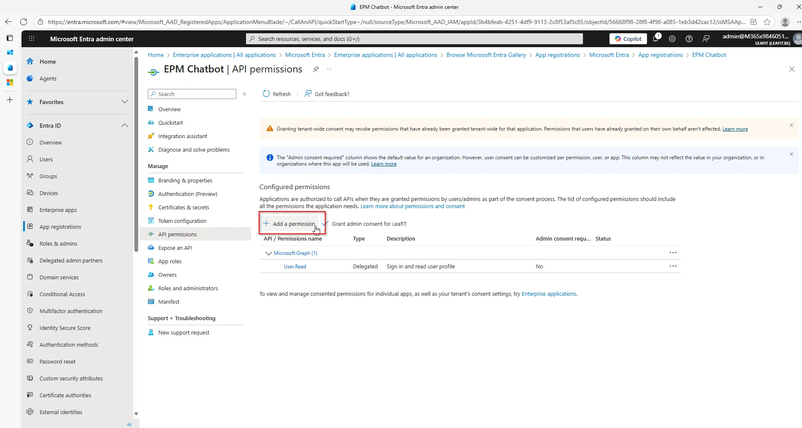The width and height of the screenshot is (802, 428).
Task: Click Add a permission
Action: pos(289,224)
